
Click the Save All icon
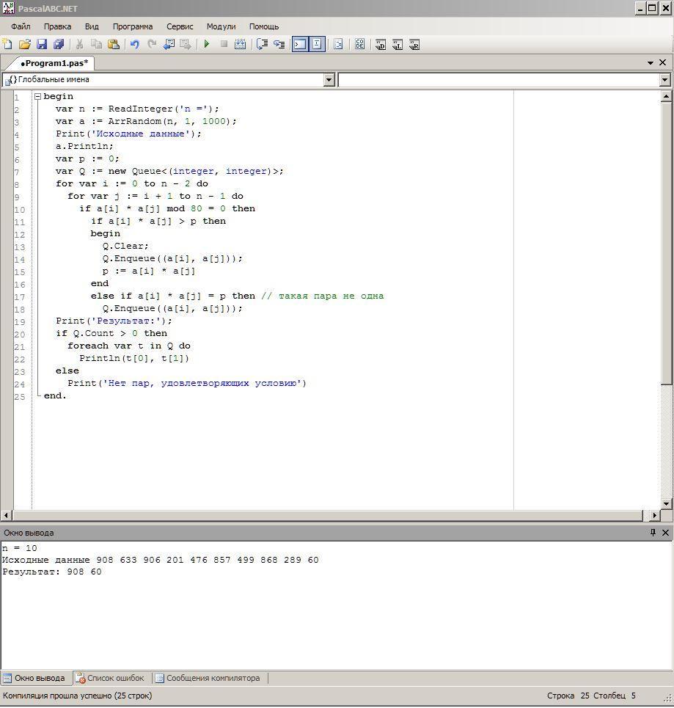click(x=59, y=45)
